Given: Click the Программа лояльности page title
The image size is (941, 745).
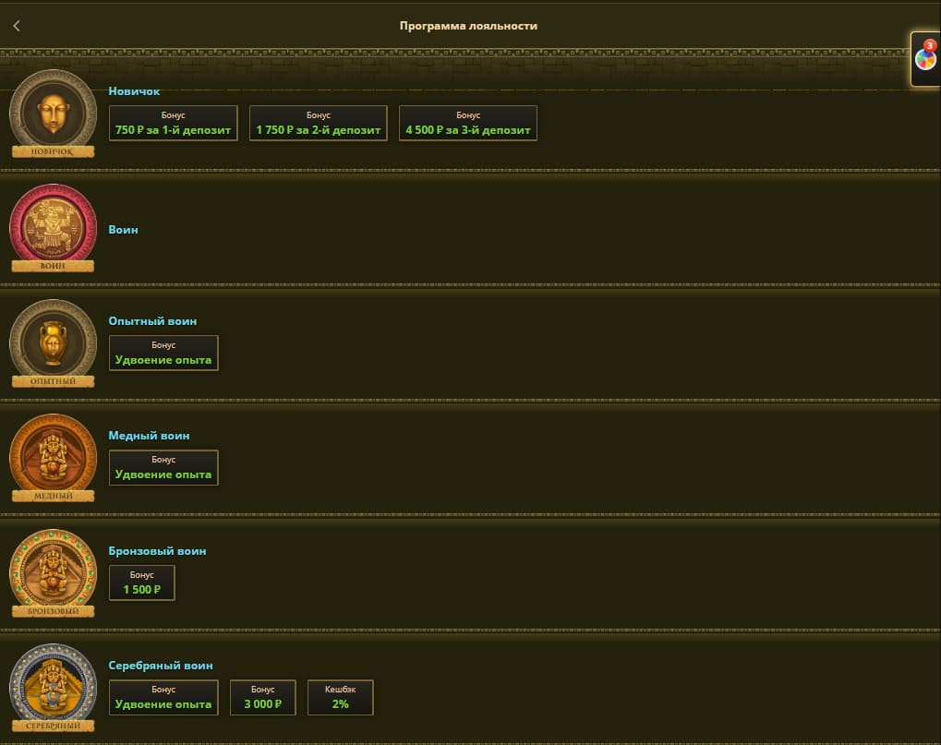Looking at the screenshot, I should coord(468,26).
